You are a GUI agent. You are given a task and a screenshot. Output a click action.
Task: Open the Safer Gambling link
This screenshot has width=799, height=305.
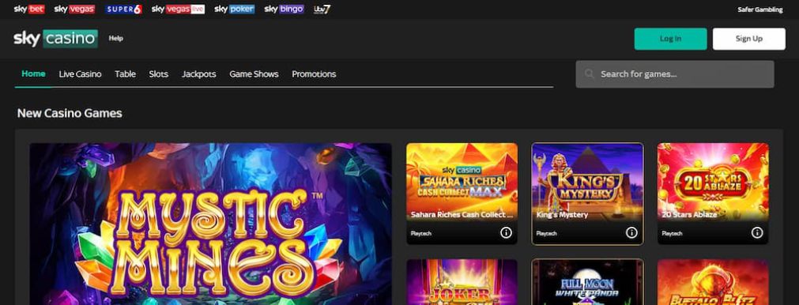(759, 9)
